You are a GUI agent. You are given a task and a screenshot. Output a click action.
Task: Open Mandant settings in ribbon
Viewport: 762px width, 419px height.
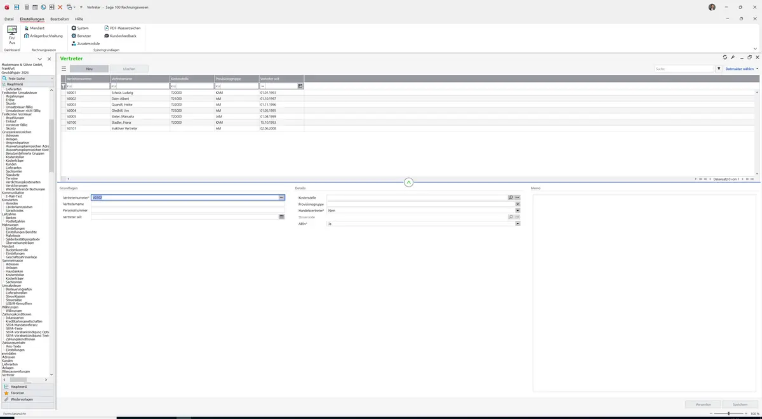click(34, 29)
